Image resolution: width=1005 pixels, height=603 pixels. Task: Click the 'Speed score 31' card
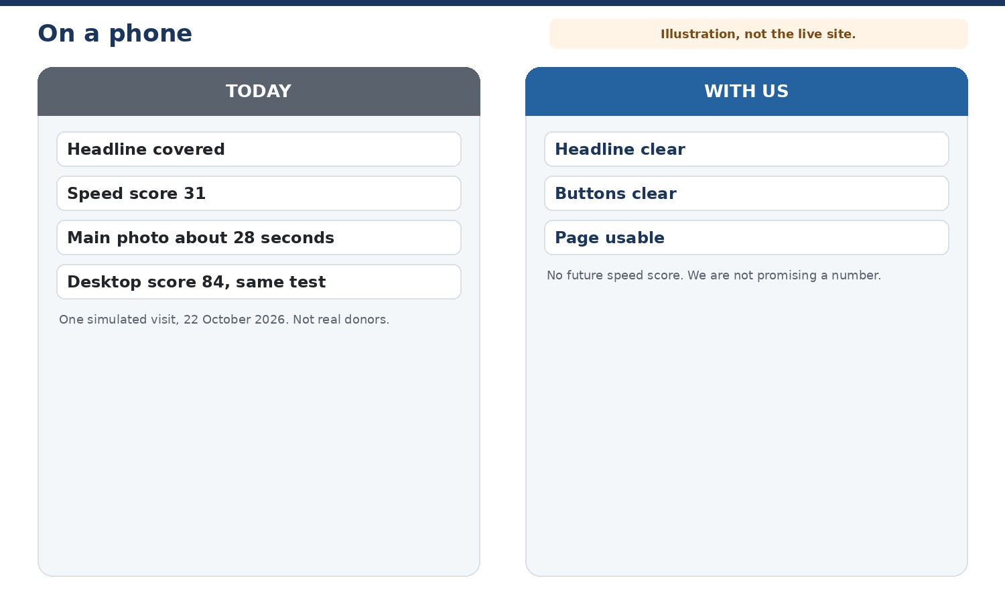(x=259, y=194)
